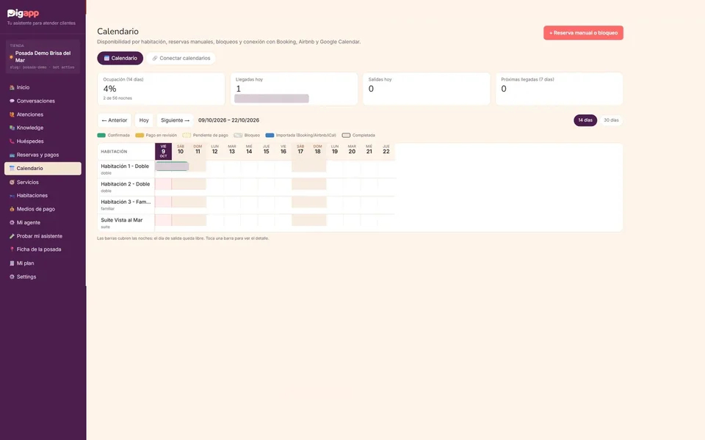Viewport: 705px width, 440px height.
Task: Click the Jue 22 date column header
Action: (386, 150)
